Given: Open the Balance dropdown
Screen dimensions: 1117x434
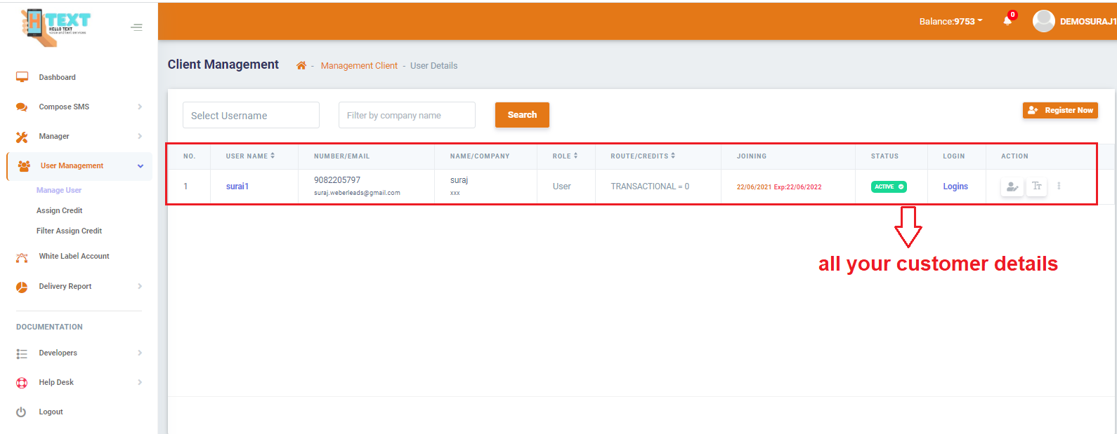Looking at the screenshot, I should tap(951, 22).
